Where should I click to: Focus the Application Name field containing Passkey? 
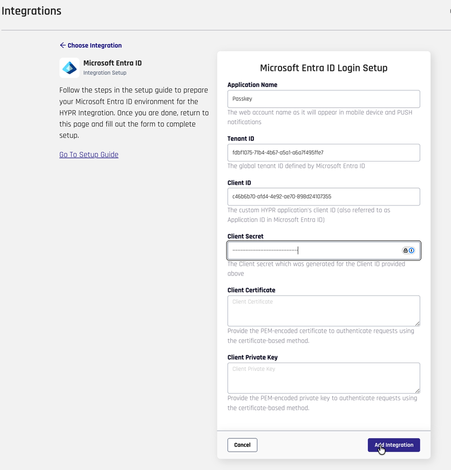pos(324,99)
